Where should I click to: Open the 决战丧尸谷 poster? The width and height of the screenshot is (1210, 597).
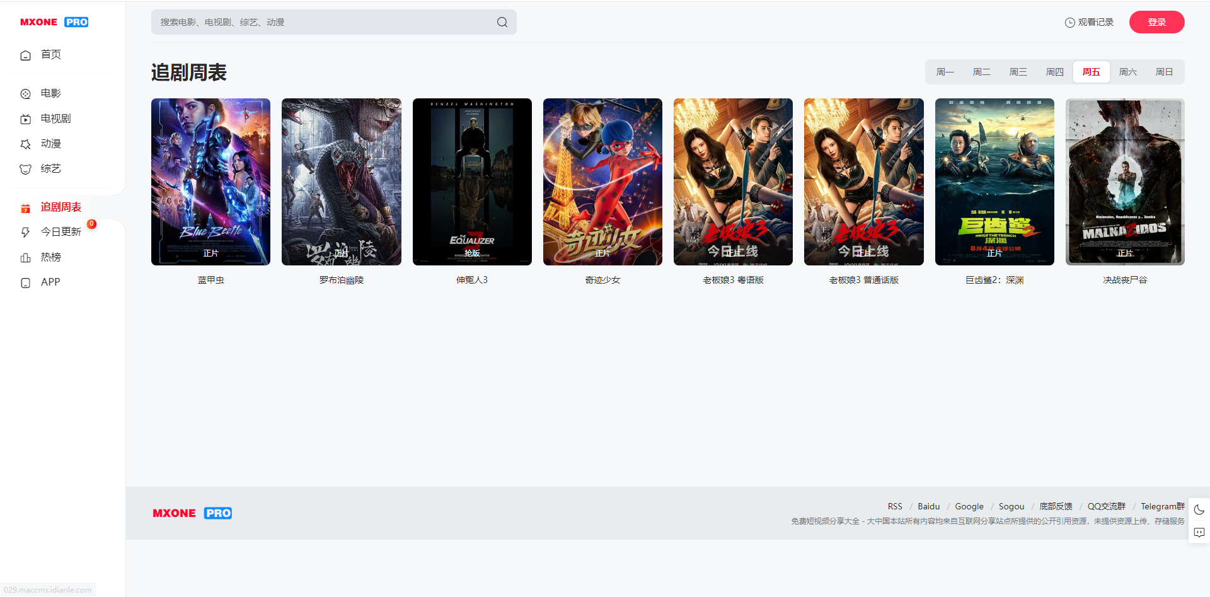1125,182
